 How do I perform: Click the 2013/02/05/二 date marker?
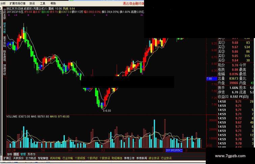click(174, 150)
